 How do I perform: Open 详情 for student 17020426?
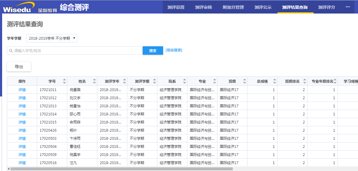pyautogui.click(x=22, y=130)
